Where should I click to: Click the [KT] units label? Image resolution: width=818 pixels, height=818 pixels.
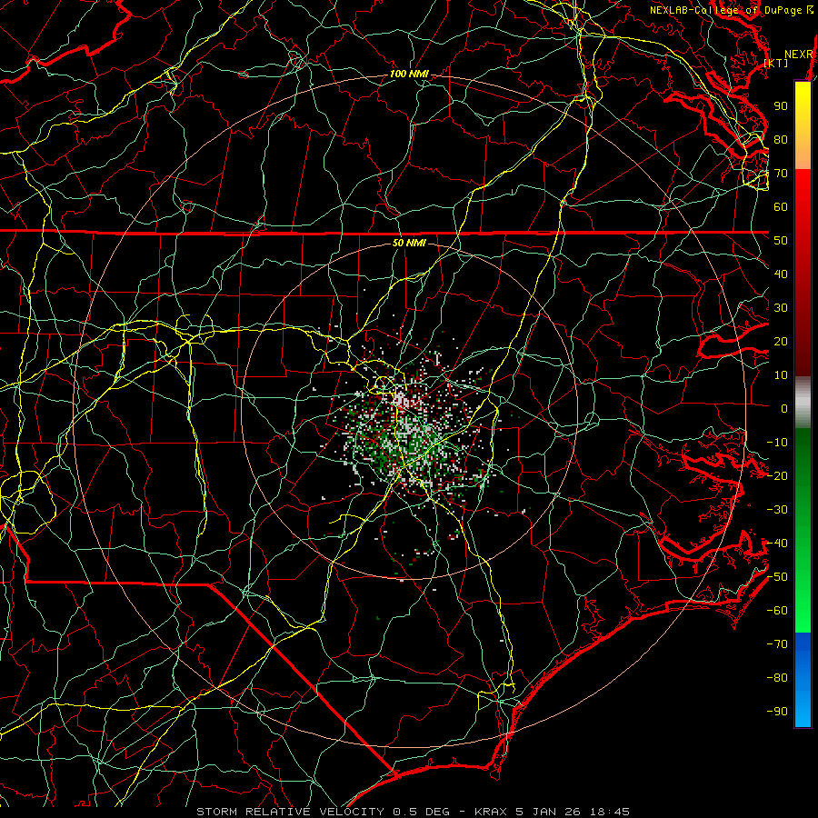[776, 63]
